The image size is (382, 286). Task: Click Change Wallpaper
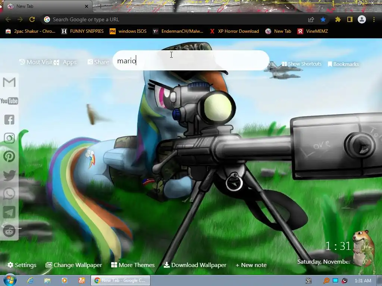[x=74, y=265]
